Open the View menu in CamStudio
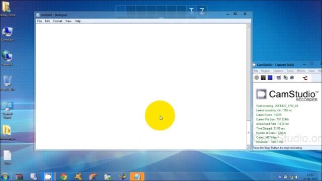The image size is (322, 181). pyautogui.click(x=311, y=71)
